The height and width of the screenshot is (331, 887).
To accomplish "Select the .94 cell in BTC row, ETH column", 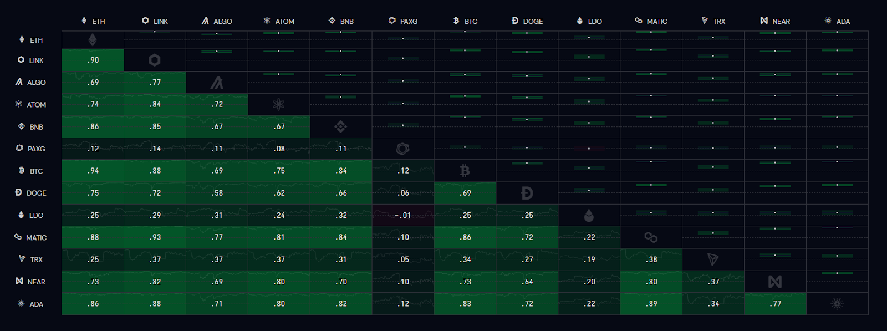I will (x=93, y=171).
